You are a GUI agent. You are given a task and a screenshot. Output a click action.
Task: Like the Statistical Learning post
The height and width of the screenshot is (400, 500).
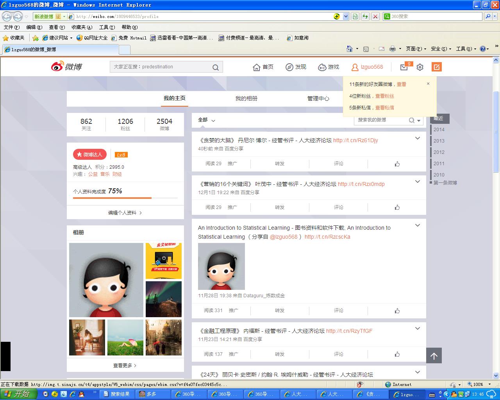coord(397,311)
